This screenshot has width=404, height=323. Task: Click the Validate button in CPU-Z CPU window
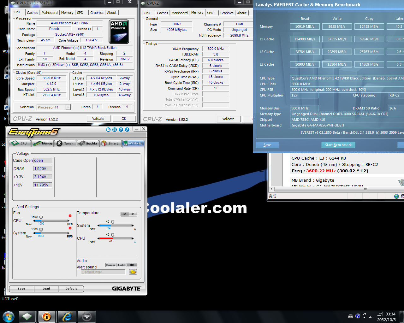(x=98, y=119)
